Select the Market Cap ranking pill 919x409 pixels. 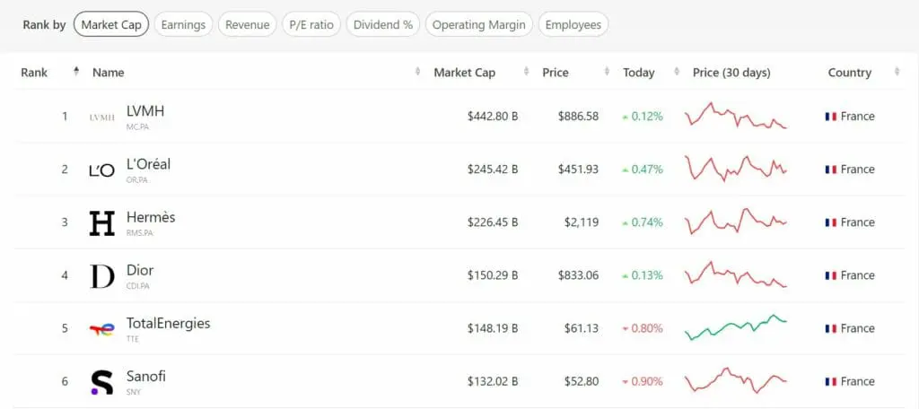111,24
